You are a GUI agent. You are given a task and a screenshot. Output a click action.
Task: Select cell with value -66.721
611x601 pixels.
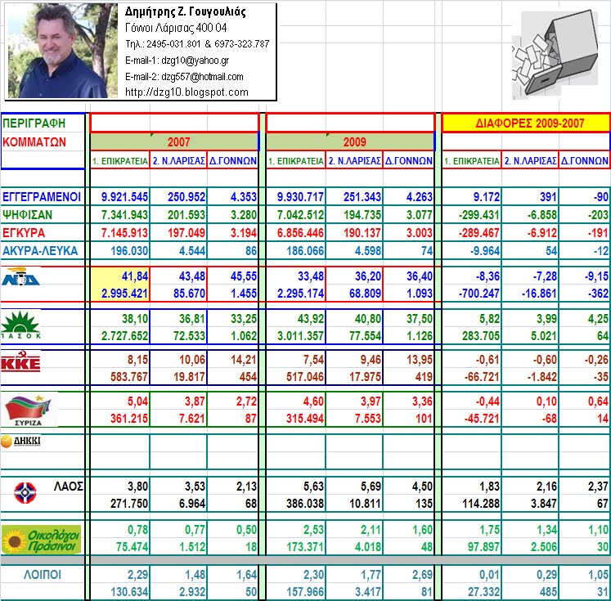[472, 377]
